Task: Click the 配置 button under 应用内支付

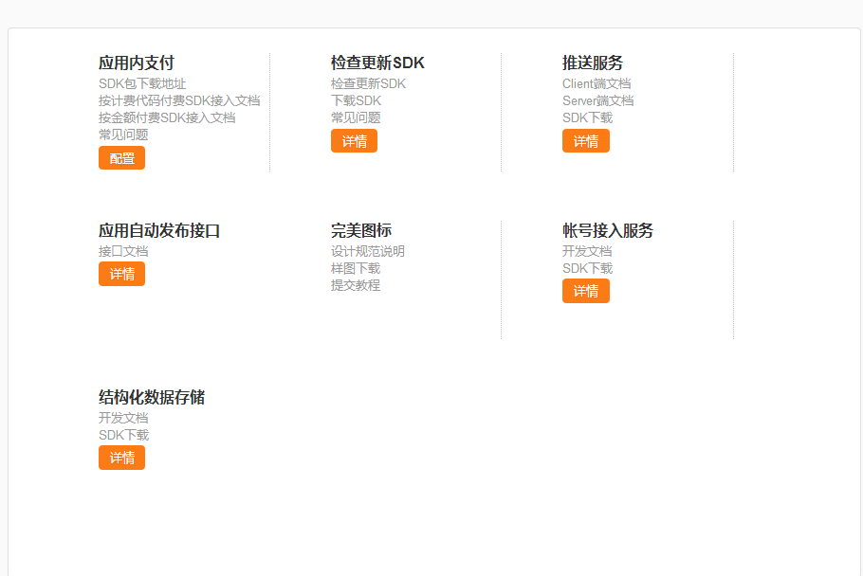Action: (121, 158)
